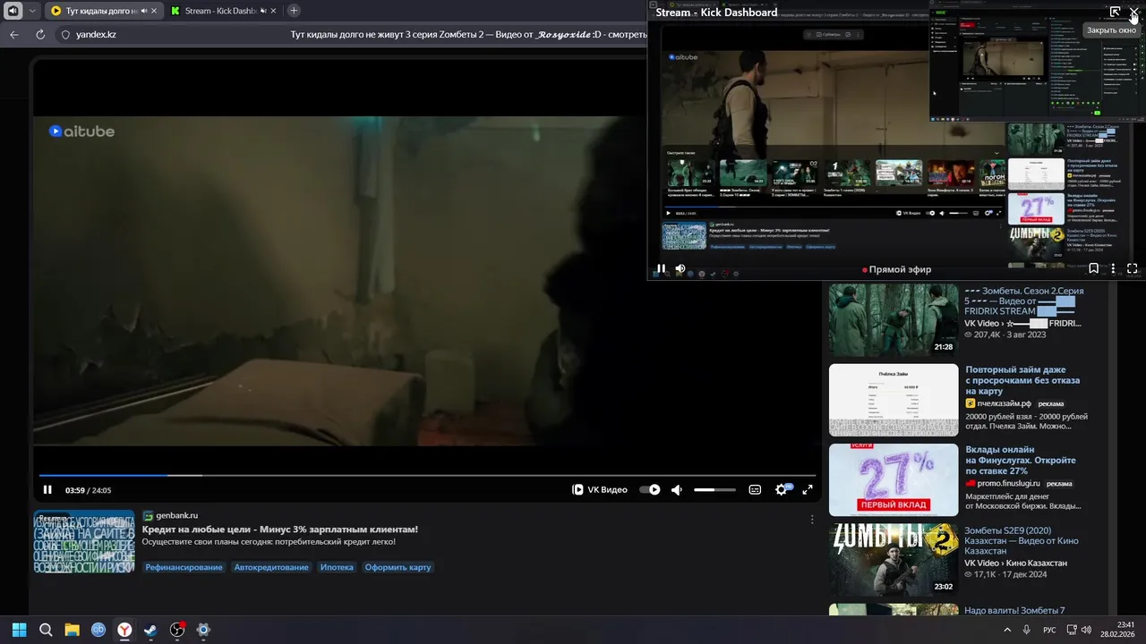Click Прямой эфир live indicator
Screen dimensions: 1146x644
(x=897, y=269)
